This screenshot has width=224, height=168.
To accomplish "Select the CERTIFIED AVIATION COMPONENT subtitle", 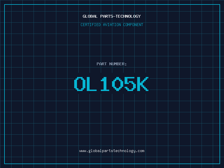I will 112,25.
